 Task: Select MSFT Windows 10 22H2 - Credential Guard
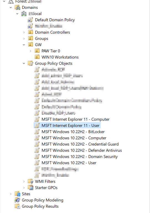80,144
